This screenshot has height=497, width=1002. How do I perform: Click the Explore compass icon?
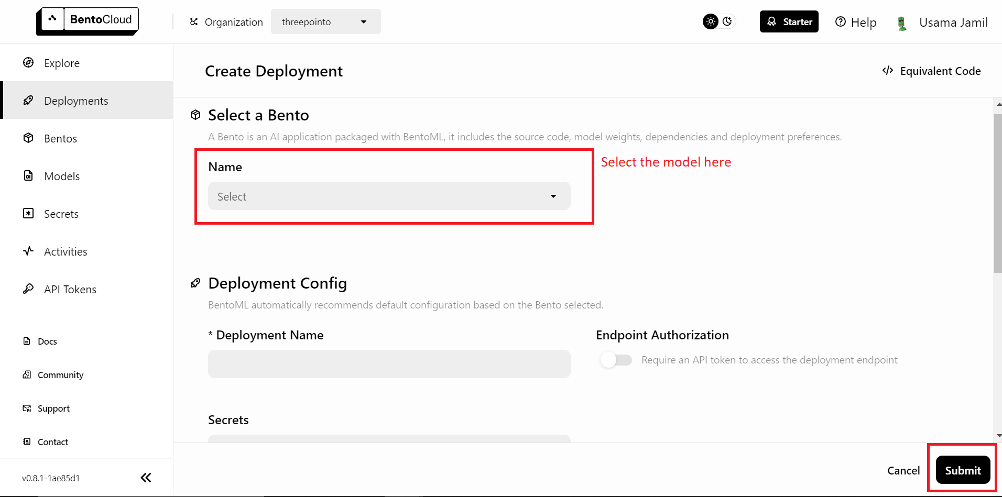28,63
